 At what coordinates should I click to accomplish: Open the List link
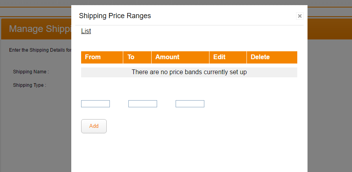point(86,31)
